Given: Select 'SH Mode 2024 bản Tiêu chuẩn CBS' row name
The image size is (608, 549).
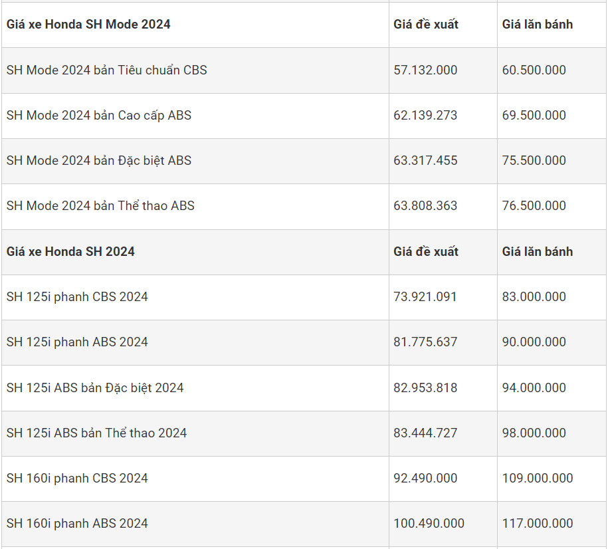Looking at the screenshot, I should click(x=106, y=70).
